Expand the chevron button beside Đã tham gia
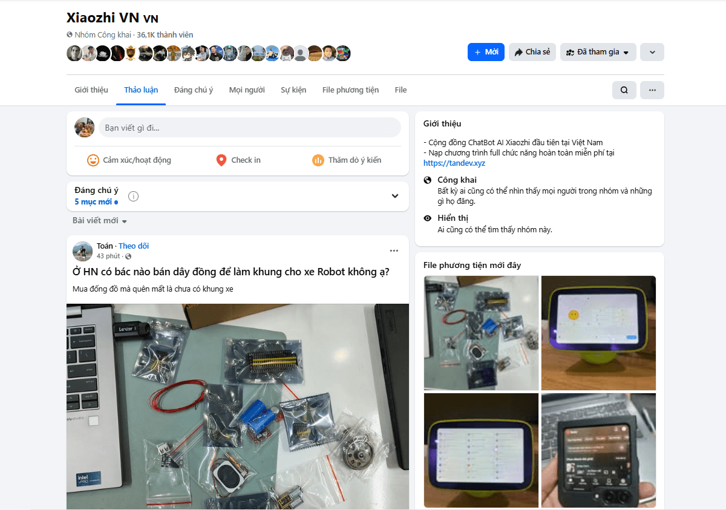The width and height of the screenshot is (726, 510). pyautogui.click(x=652, y=52)
